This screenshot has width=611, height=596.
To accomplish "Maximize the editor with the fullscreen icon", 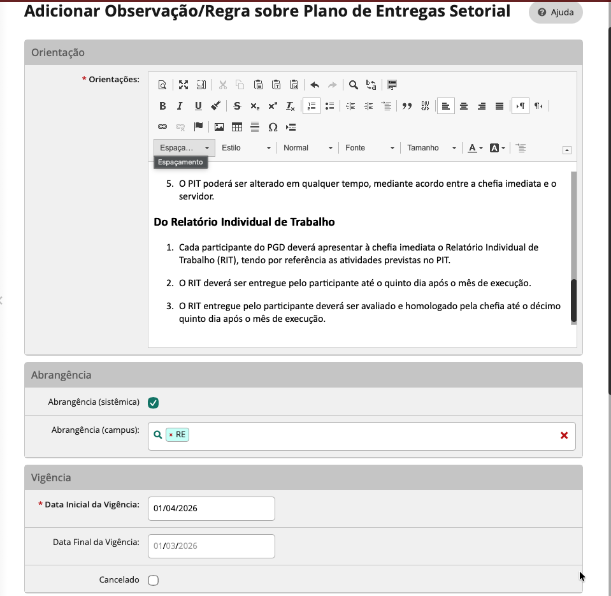I will click(183, 85).
